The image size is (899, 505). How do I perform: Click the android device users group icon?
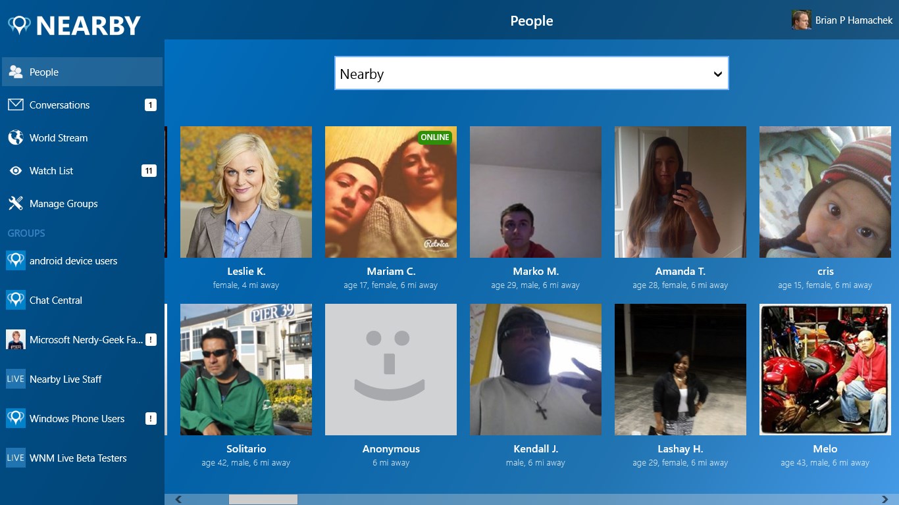coord(16,261)
